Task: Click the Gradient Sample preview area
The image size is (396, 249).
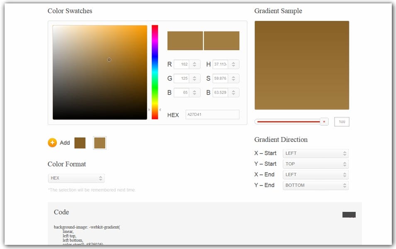Action: [302, 65]
